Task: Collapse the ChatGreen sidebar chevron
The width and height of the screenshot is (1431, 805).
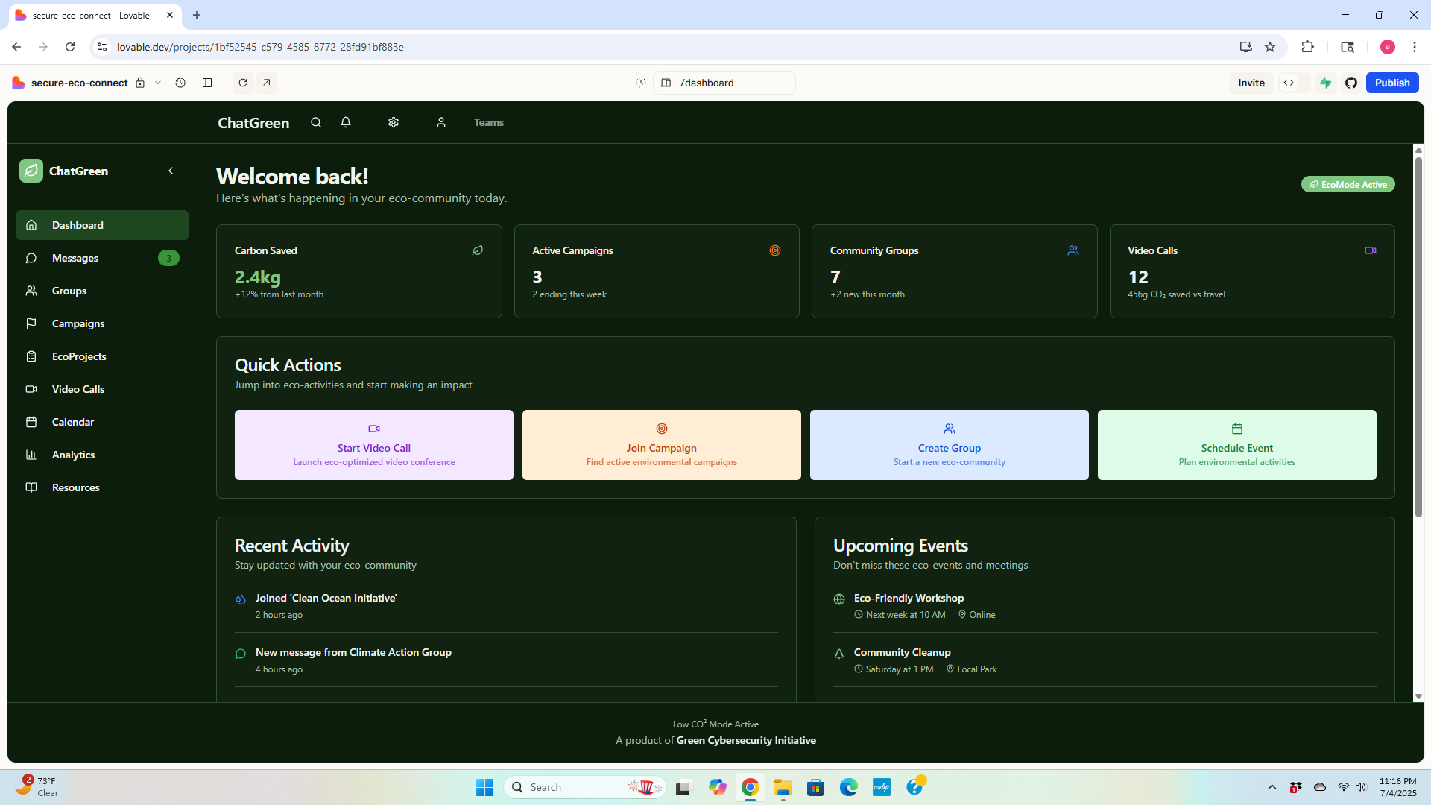Action: pos(171,171)
